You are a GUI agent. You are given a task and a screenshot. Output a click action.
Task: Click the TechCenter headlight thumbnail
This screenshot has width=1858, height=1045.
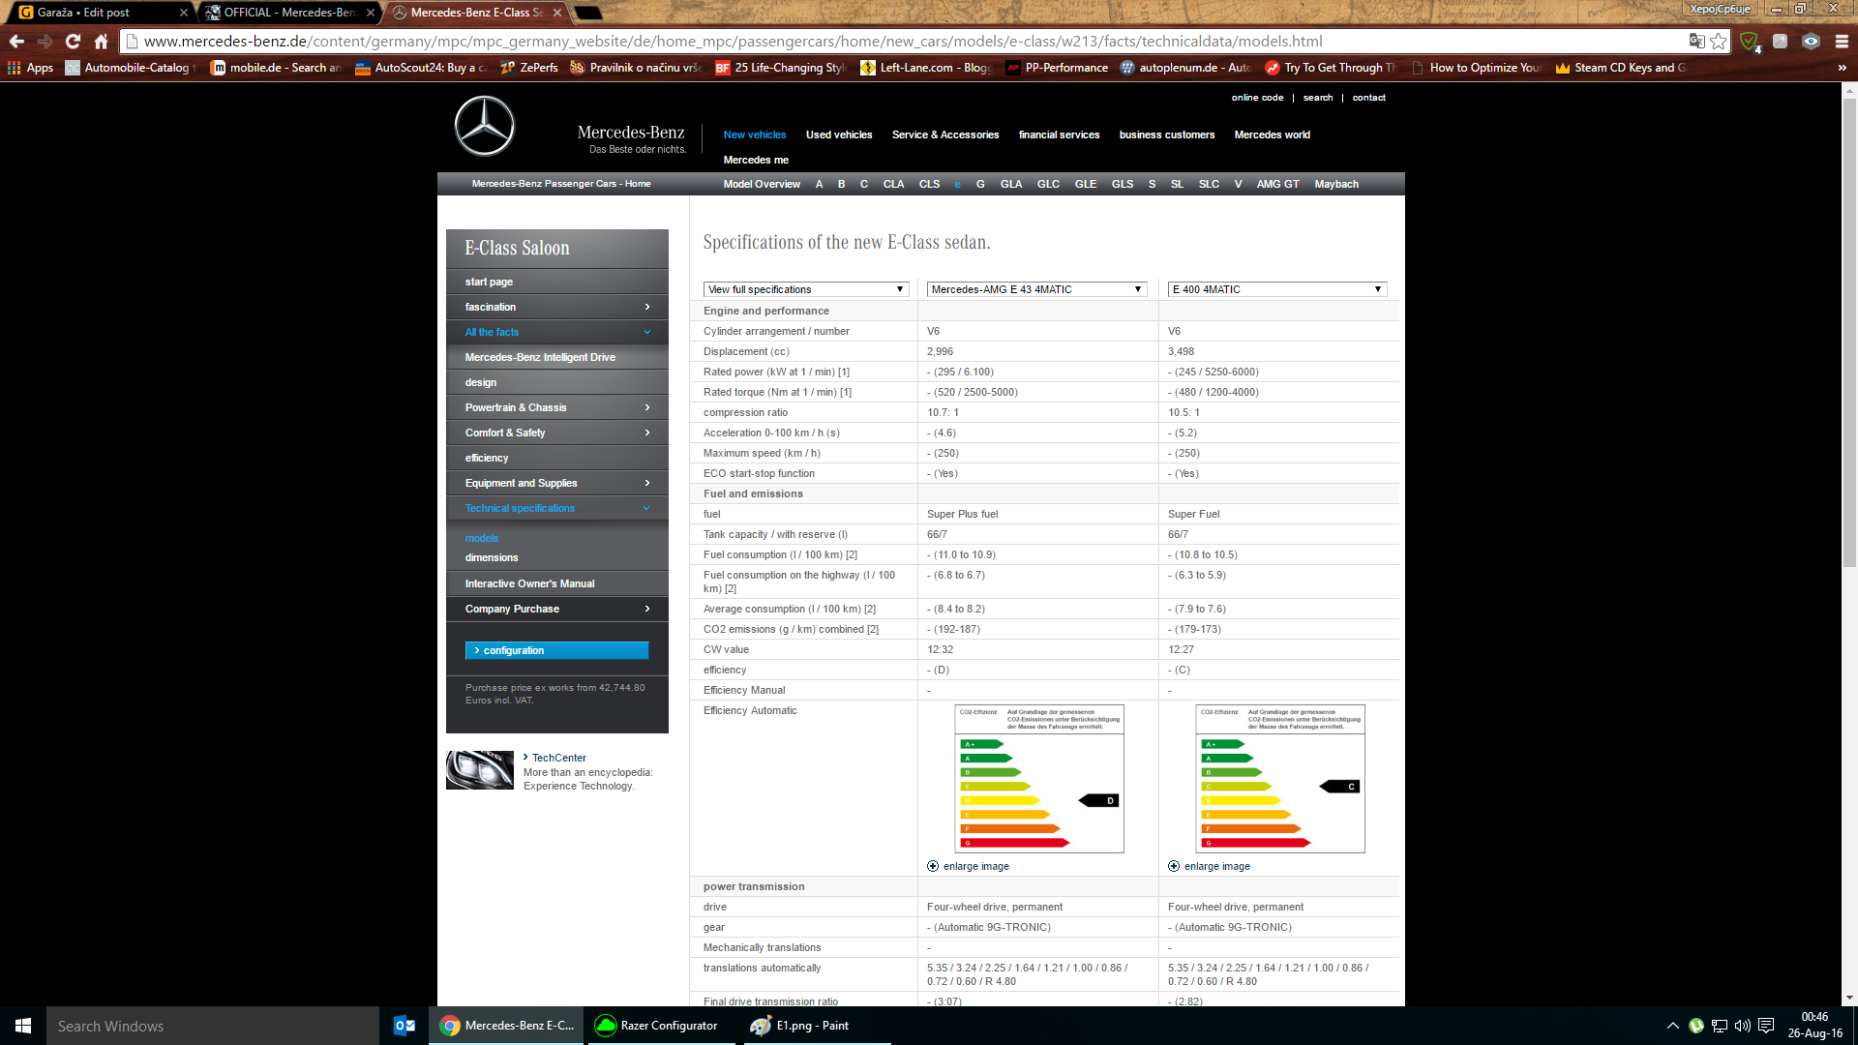(480, 770)
